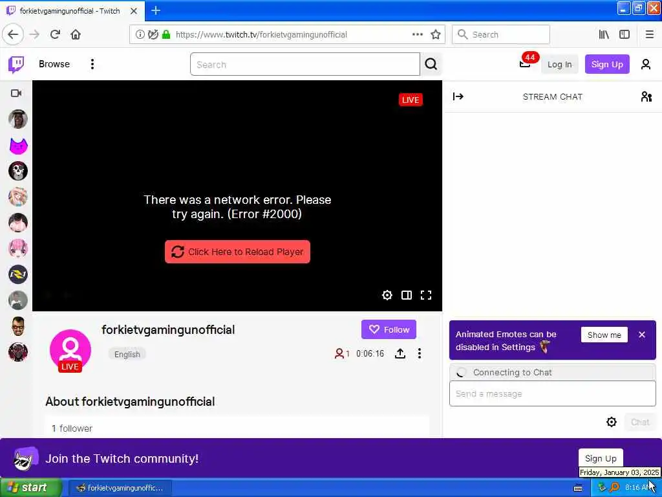Open the yellow lightning logo channel in sidebar

(18, 274)
